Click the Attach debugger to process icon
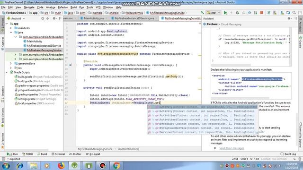 [256, 13]
